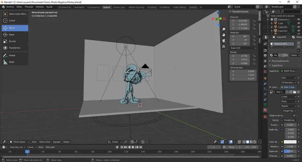Click the Mover tool
The height and width of the screenshot is (162, 302).
[x=15, y=28]
